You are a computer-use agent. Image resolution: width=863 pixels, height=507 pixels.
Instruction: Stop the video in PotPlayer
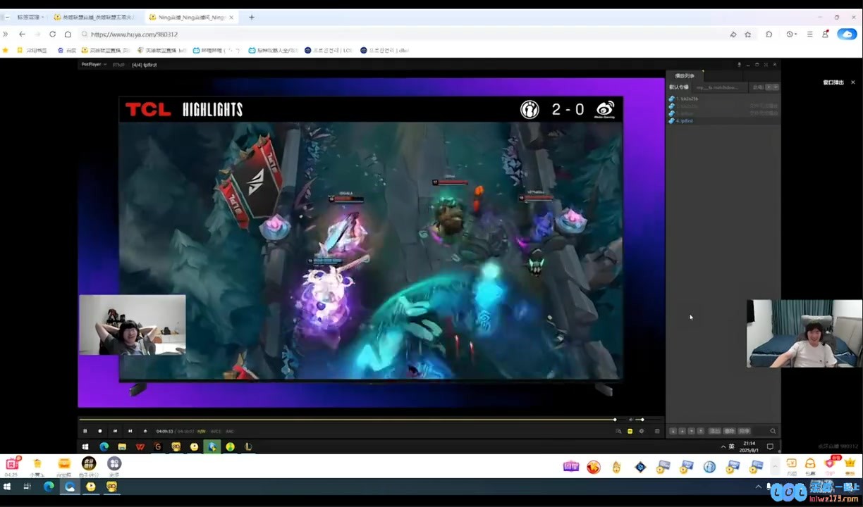tap(100, 431)
